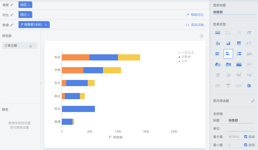Click the 最小值 field showing 0
Viewport: 258px width, 150px height.
tap(235, 145)
